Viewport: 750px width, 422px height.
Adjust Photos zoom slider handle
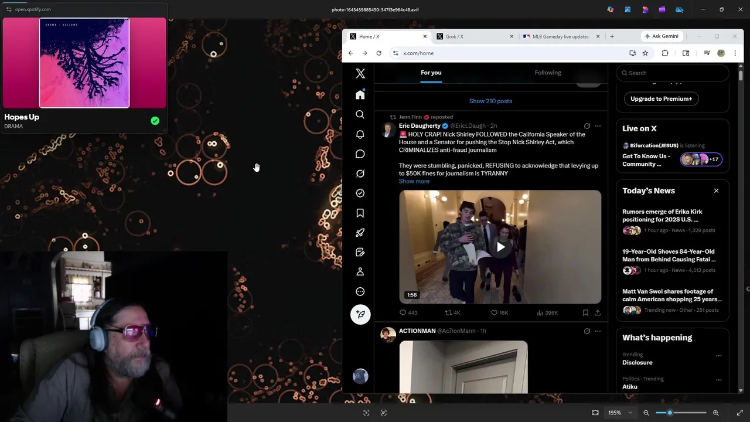coord(670,413)
